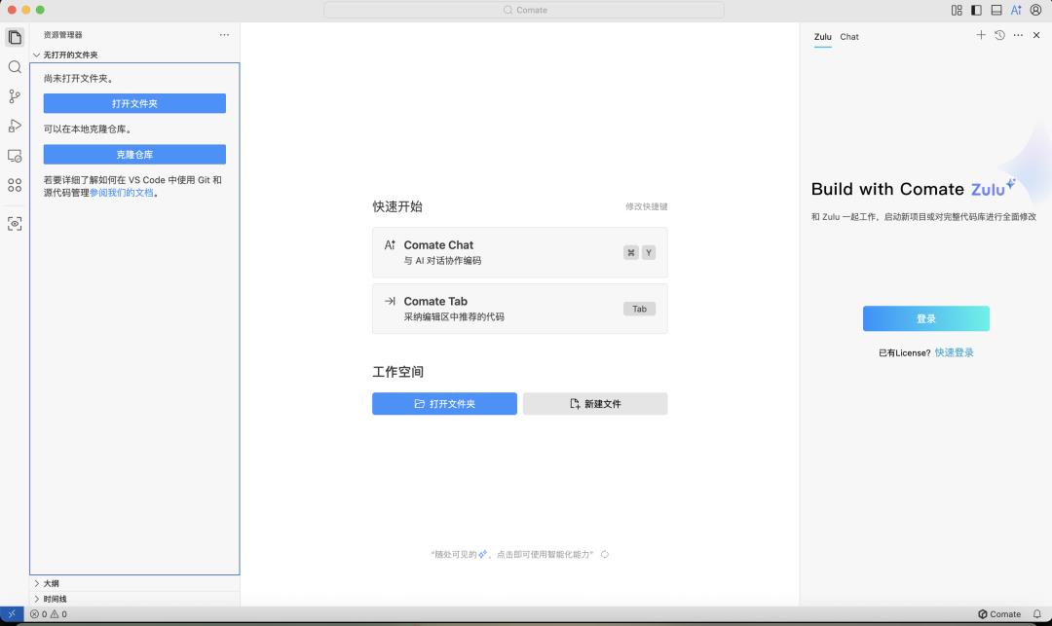This screenshot has height=626, width=1052.
Task: Switch to the Zulu tab
Action: click(822, 37)
